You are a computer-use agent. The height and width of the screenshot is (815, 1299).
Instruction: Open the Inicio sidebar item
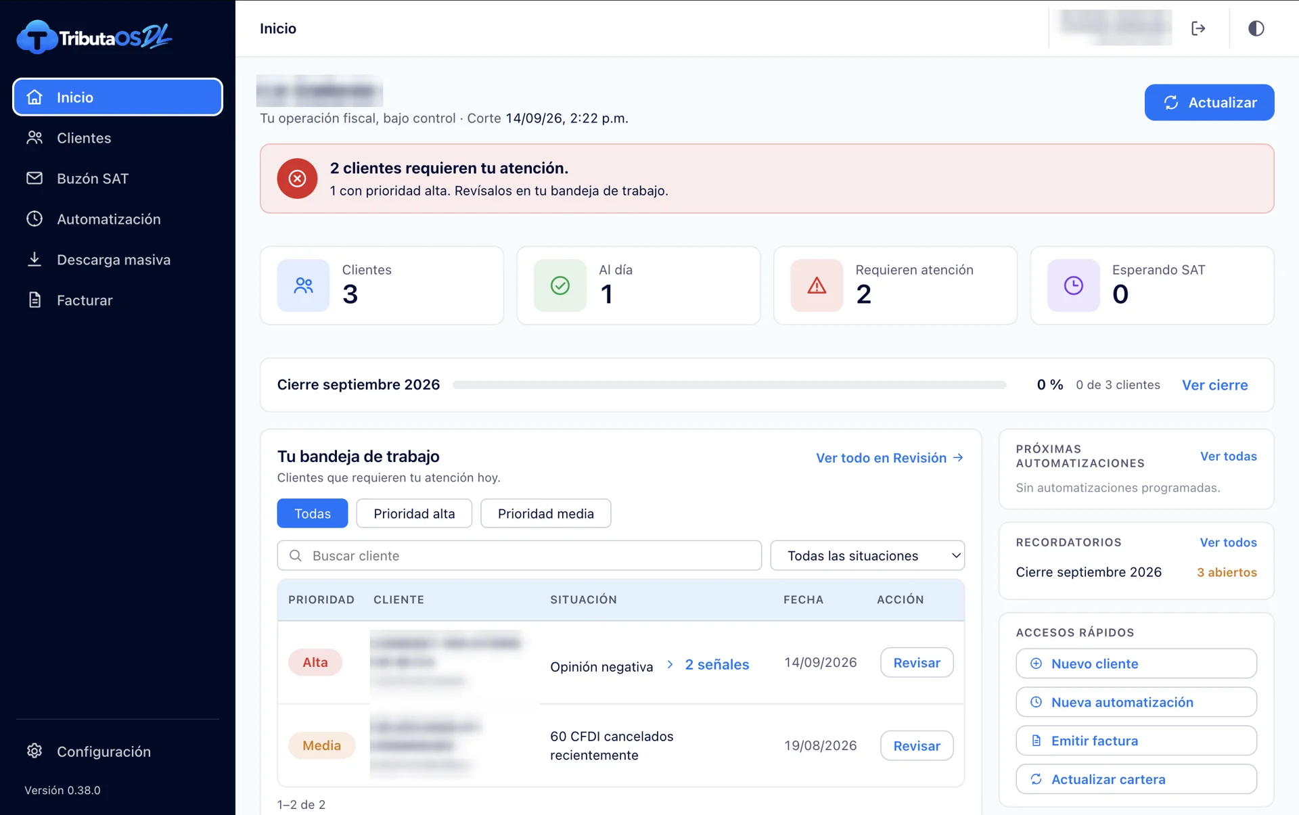tap(118, 97)
